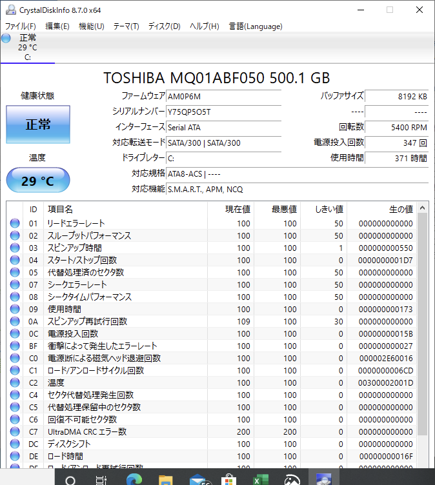
Task: Click the 最悪値 column header
Action: tap(277, 210)
